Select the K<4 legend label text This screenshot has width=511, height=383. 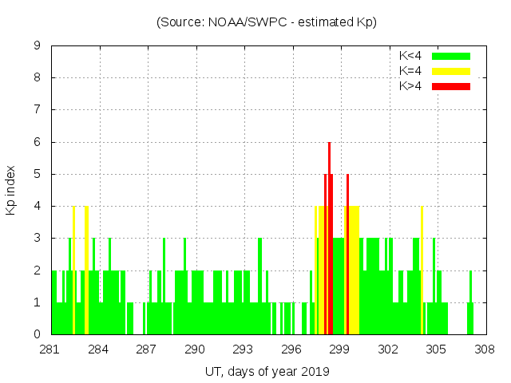tap(410, 56)
